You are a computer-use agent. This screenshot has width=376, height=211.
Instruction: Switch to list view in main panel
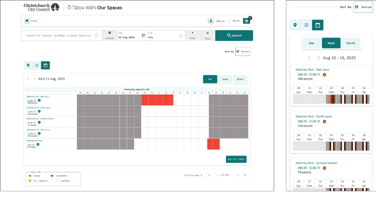tap(37, 65)
